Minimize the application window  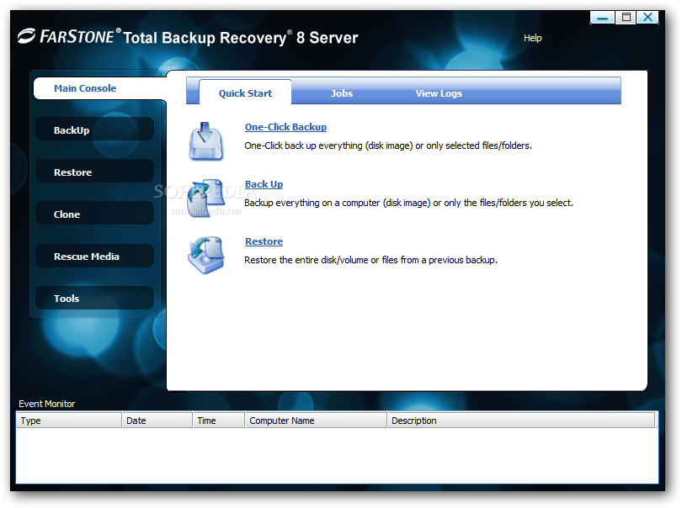pos(602,18)
